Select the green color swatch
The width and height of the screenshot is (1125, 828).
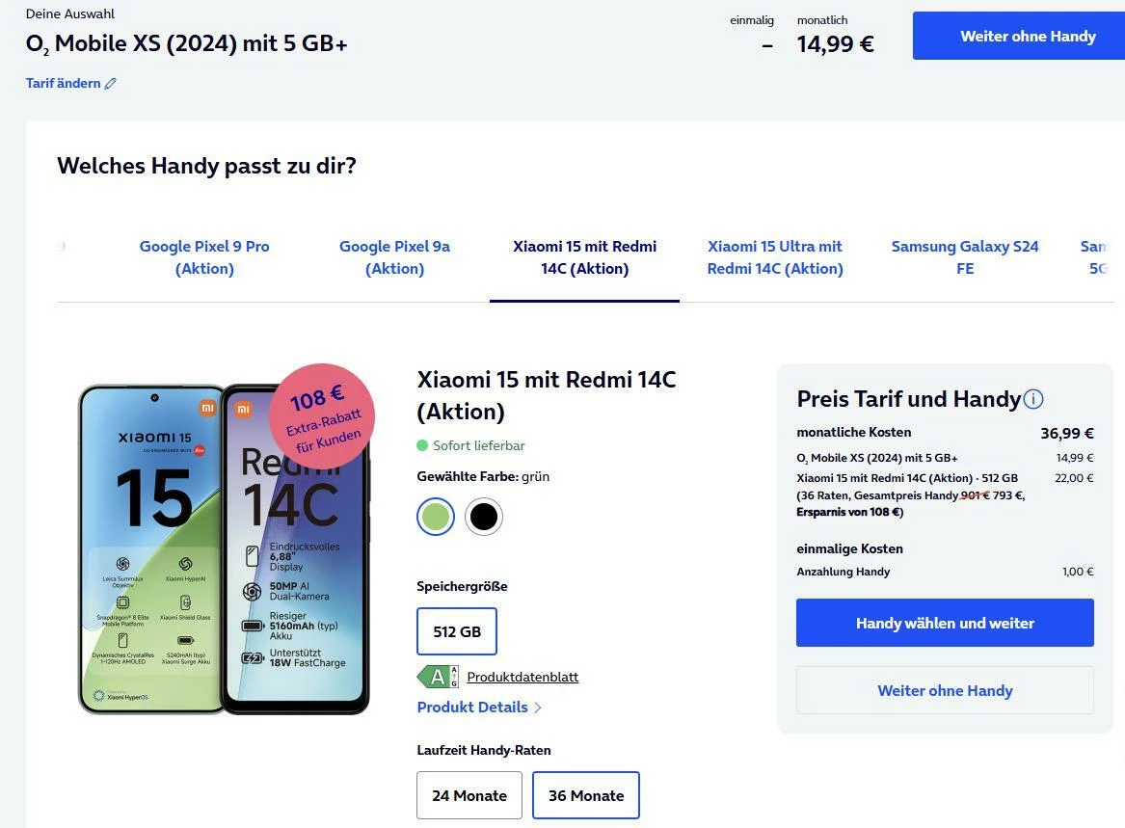pyautogui.click(x=436, y=517)
